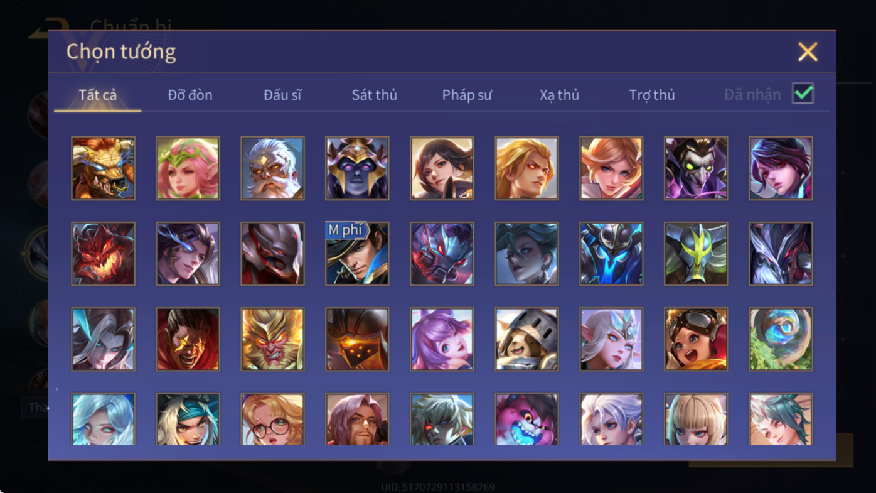This screenshot has width=876, height=493.
Task: Choose the purple grinning cat monster hero
Action: (526, 419)
